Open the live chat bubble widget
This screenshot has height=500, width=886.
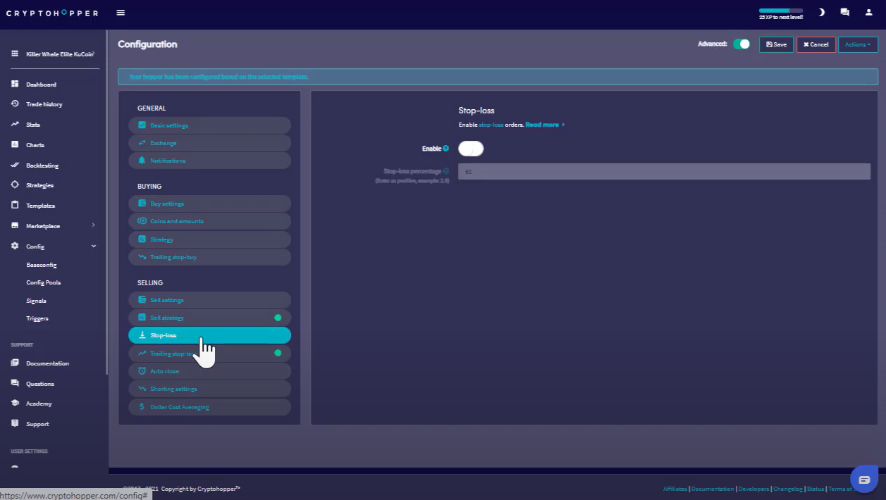point(864,479)
